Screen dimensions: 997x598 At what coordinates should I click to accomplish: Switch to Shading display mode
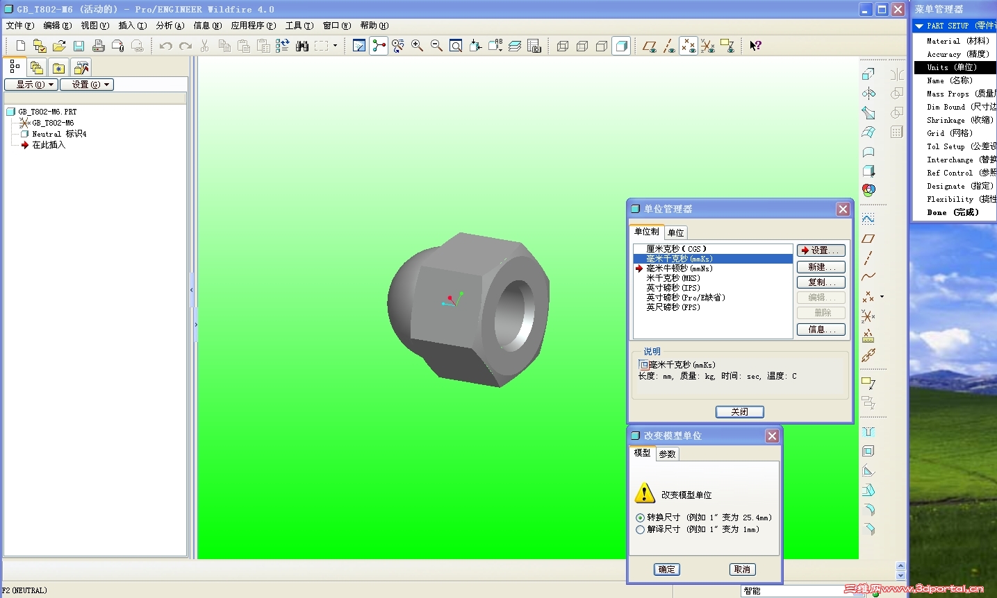click(622, 46)
